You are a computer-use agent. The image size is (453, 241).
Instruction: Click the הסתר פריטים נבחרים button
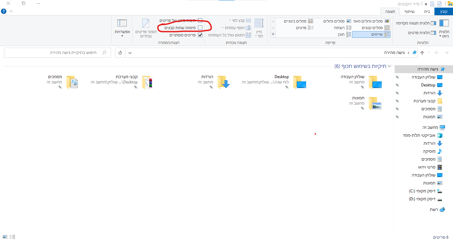146,28
